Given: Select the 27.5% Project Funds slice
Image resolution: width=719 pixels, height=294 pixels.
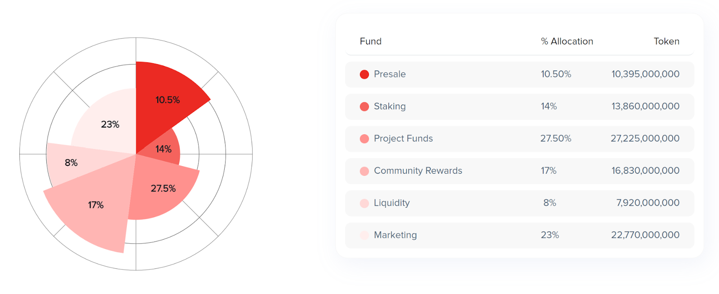Looking at the screenshot, I should 163,189.
